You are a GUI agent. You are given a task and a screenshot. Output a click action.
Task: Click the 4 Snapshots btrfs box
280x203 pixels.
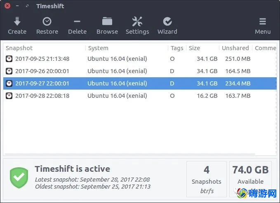tap(207, 179)
